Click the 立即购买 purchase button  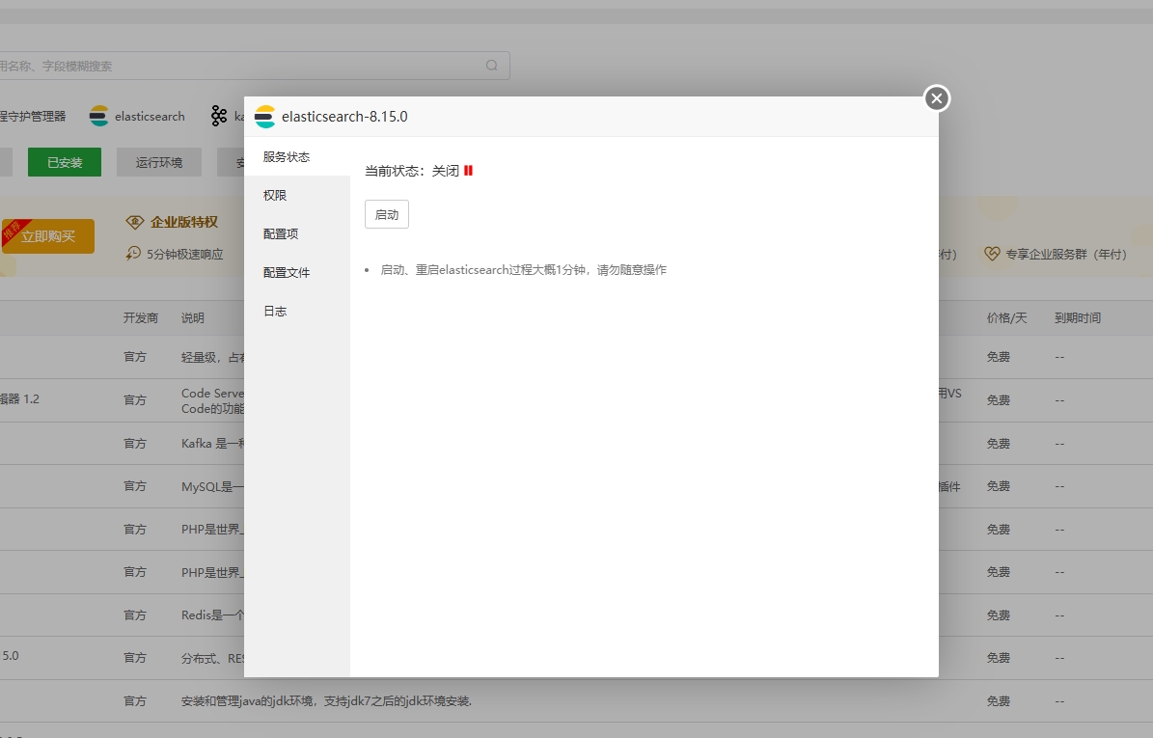pyautogui.click(x=48, y=236)
